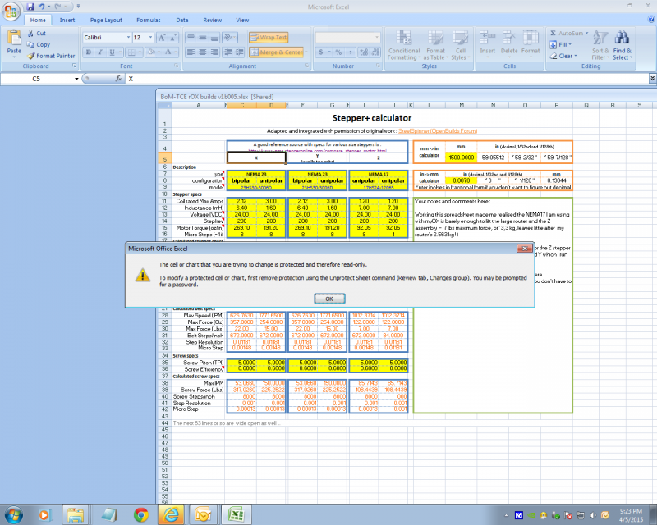
Task: Click the Paste icon in Clipboard group
Action: click(14, 38)
